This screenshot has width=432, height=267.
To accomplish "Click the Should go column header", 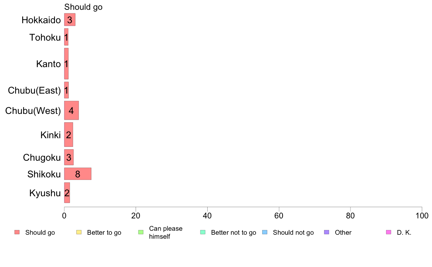I will [83, 7].
